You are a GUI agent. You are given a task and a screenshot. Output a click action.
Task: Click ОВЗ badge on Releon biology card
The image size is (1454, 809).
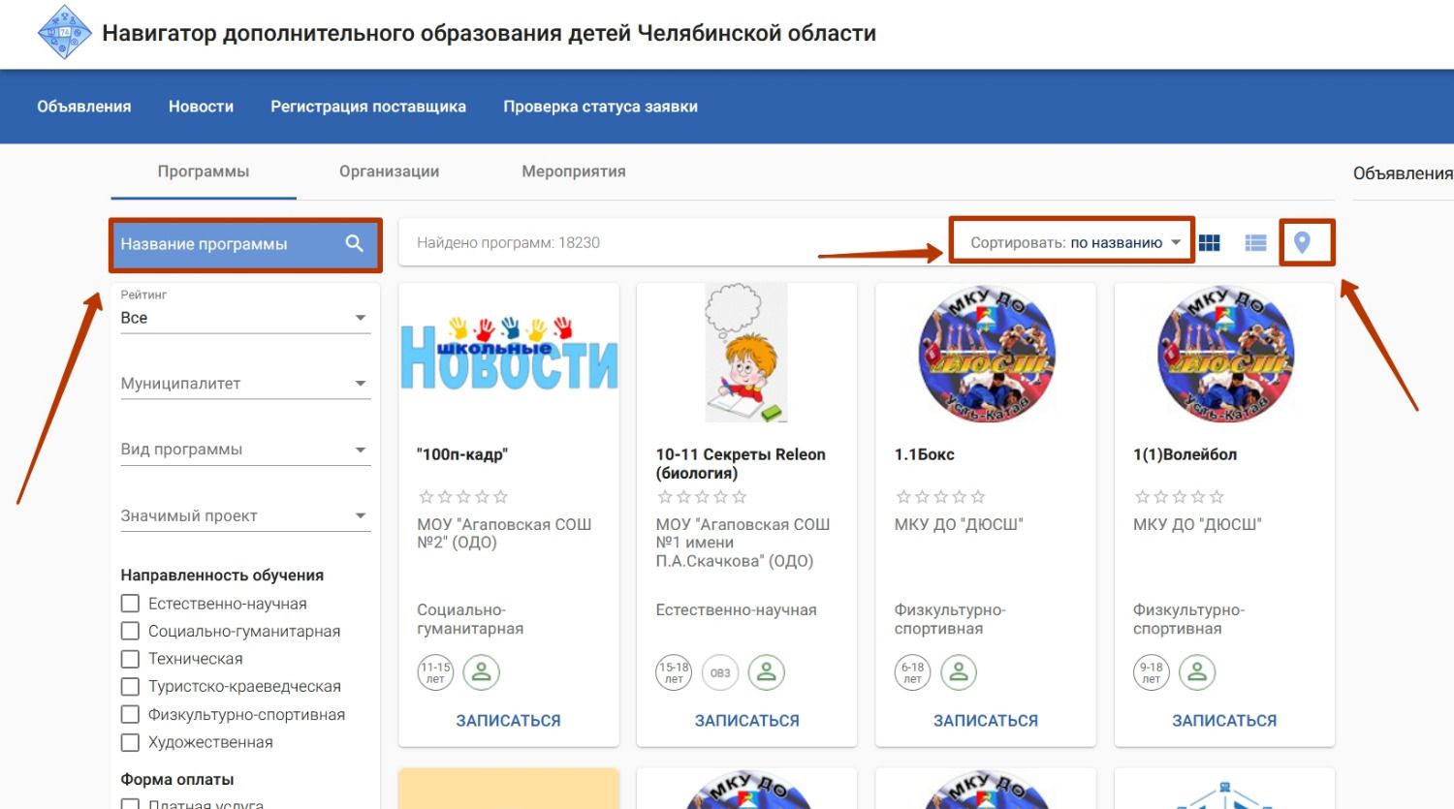(x=720, y=672)
